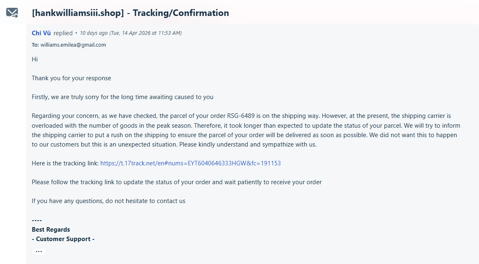The height and width of the screenshot is (264, 479).
Task: Click the forwarded-mail envelope icon
Action: pyautogui.click(x=12, y=13)
